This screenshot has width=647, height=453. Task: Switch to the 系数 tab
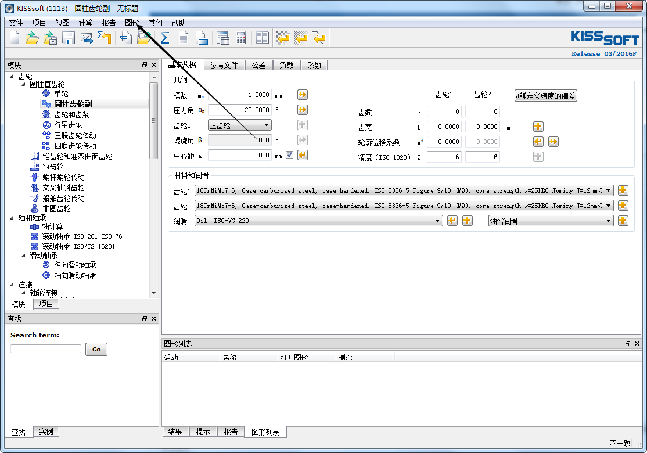(314, 65)
